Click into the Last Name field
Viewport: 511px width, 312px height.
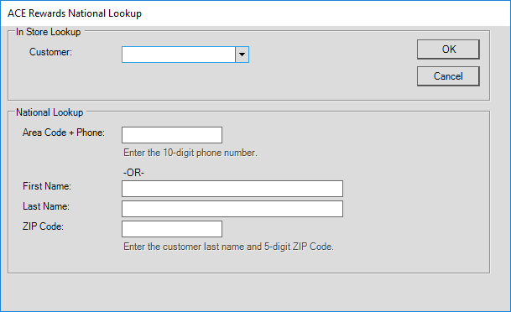tap(232, 209)
